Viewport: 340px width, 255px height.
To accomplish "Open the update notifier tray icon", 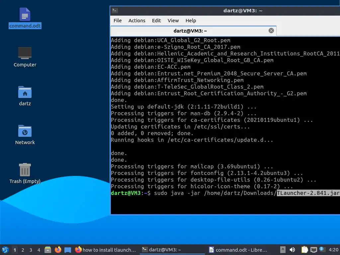I will [x=322, y=249].
